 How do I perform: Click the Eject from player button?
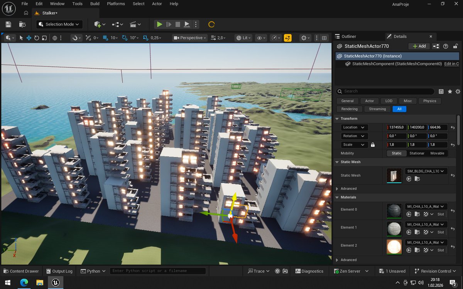coord(187,24)
